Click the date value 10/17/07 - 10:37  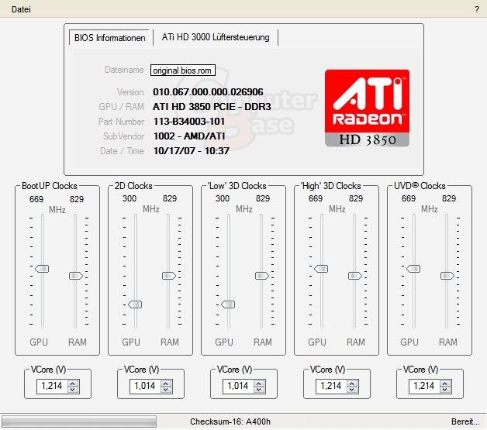coord(192,151)
